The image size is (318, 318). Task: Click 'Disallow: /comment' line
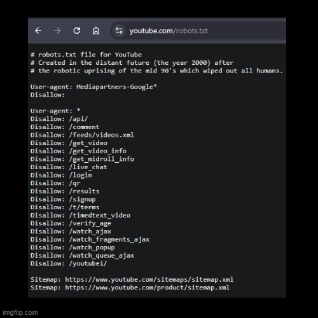65,127
